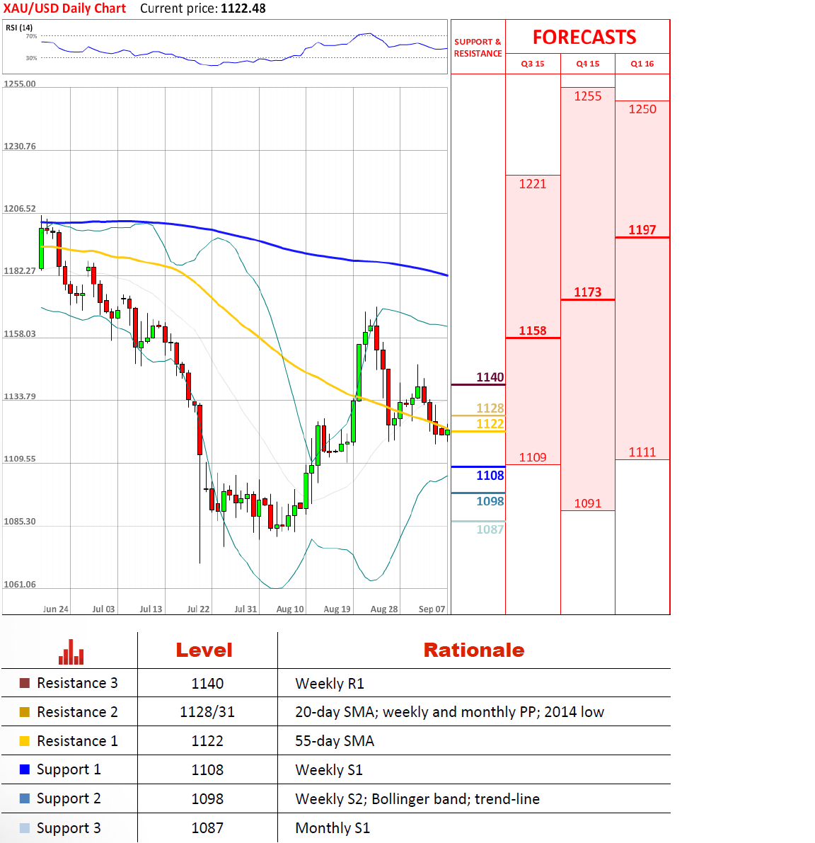
Task: Click the Aug 19 date axis label
Action: [x=337, y=609]
